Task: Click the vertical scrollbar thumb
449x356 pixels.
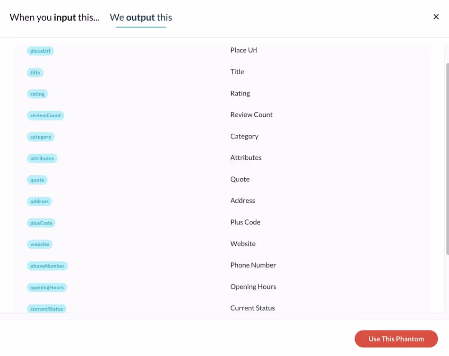Action: pos(447,159)
